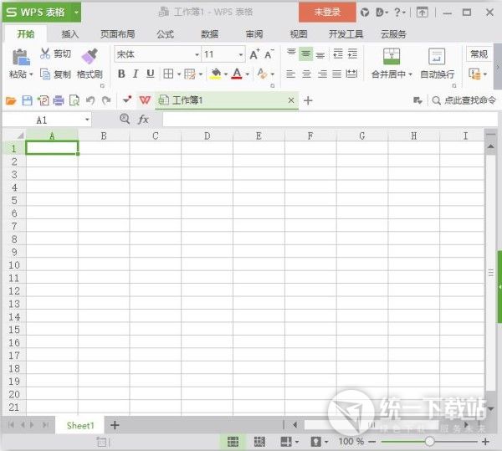Open the 页面布局 ribbon tab
The width and height of the screenshot is (502, 451).
pyautogui.click(x=117, y=34)
